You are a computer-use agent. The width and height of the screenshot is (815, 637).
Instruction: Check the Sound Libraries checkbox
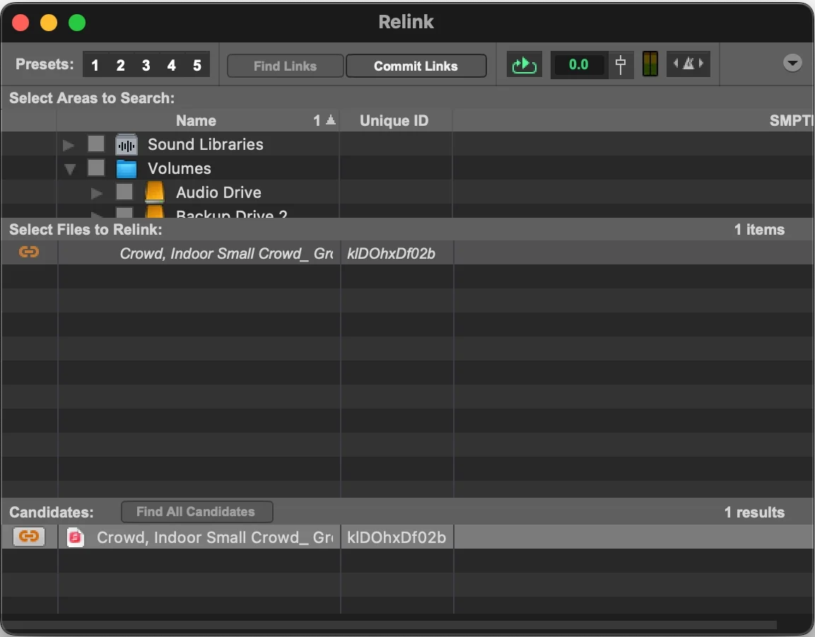96,144
